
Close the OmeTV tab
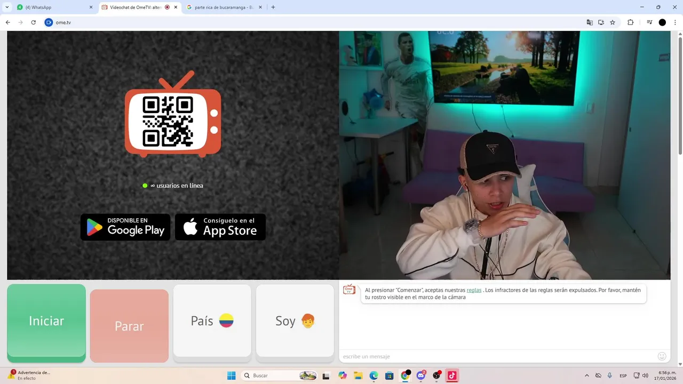click(x=176, y=7)
